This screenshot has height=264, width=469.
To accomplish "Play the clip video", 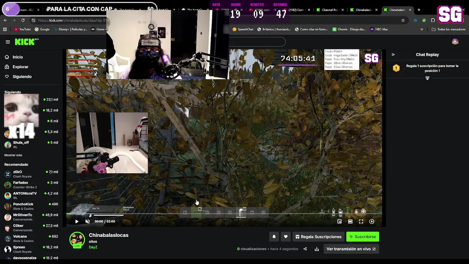I will [x=77, y=221].
